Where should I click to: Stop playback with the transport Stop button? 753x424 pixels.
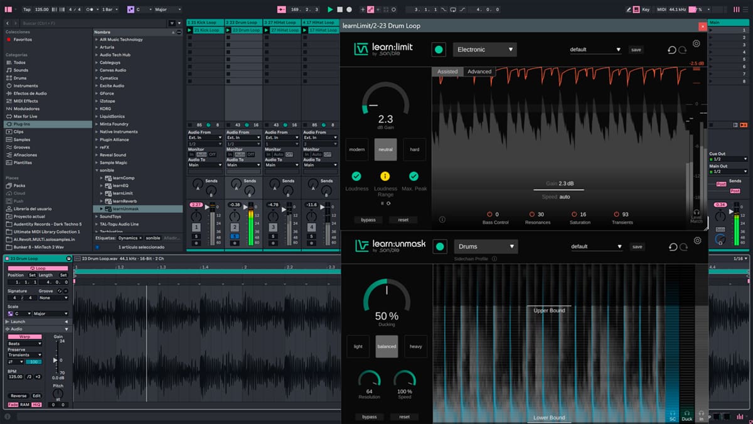pos(340,9)
